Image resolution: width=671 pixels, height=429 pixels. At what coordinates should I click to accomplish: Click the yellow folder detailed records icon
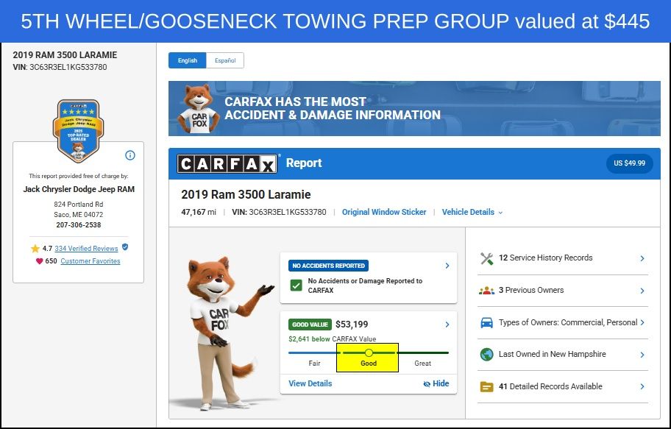pyautogui.click(x=486, y=386)
